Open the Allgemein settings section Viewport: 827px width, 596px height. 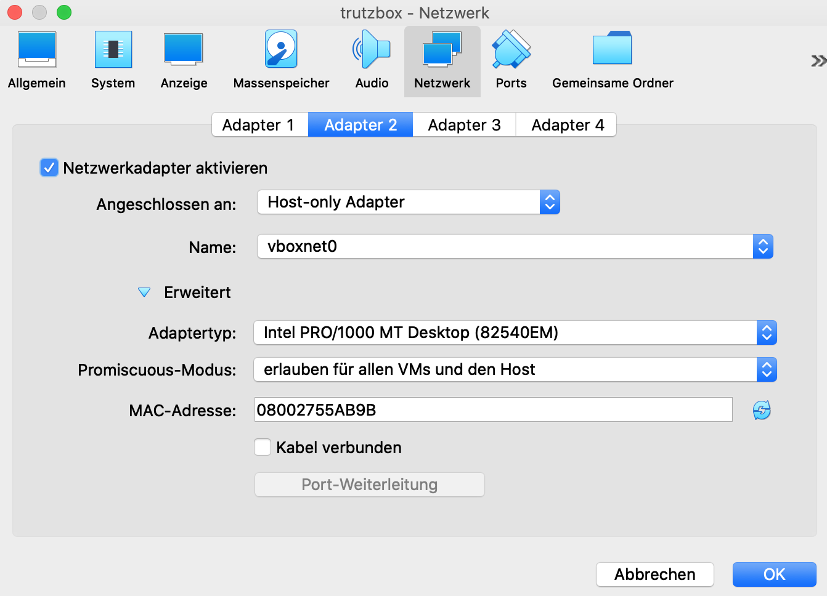pyautogui.click(x=37, y=61)
